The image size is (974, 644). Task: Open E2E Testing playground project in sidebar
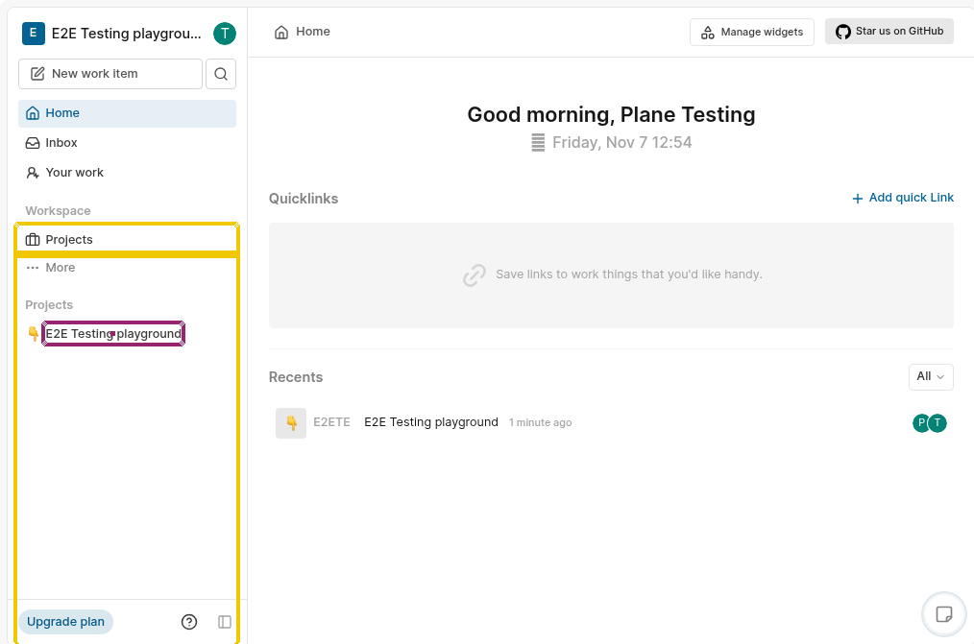coord(113,334)
